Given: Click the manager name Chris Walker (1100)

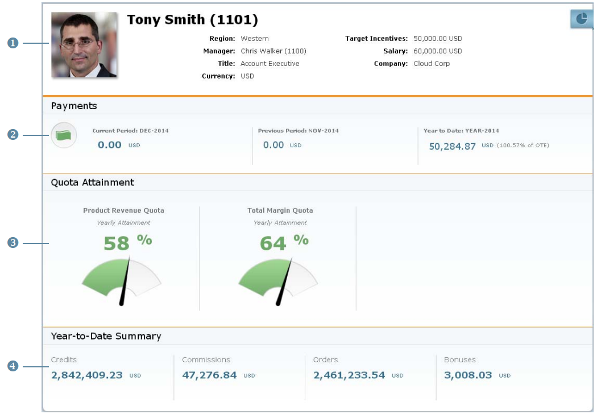Looking at the screenshot, I should click(x=273, y=51).
